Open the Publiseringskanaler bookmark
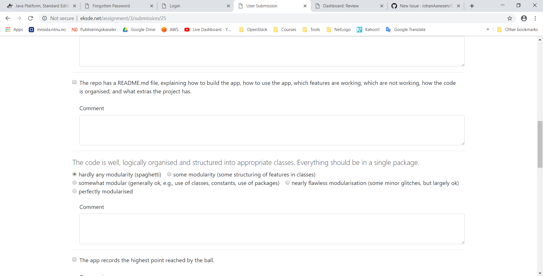 [94, 30]
